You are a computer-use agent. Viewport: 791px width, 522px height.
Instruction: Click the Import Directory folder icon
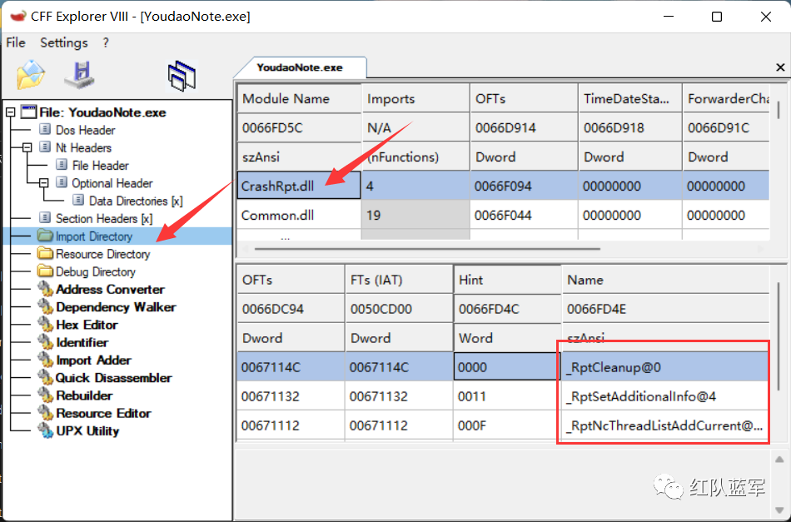click(46, 236)
